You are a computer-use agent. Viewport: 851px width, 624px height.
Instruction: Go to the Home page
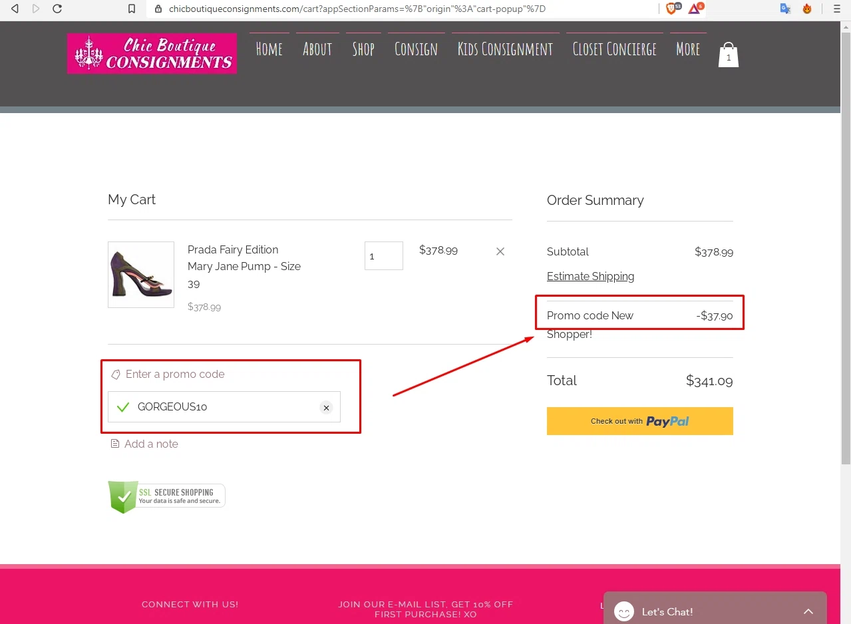tap(269, 49)
